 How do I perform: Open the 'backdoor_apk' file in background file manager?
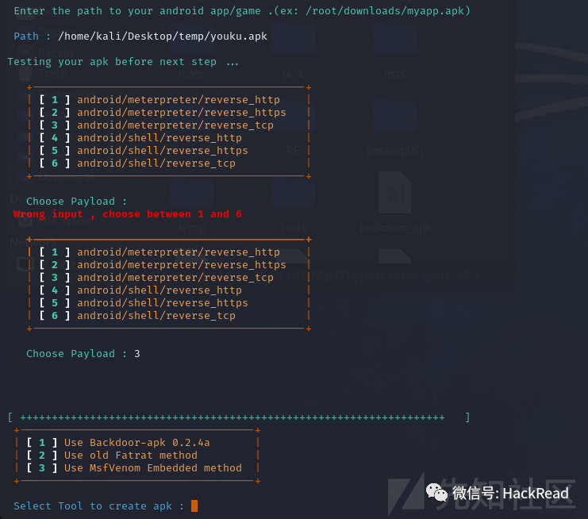click(x=395, y=202)
